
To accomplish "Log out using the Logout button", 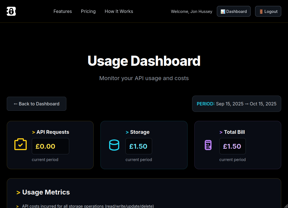I will coord(268,11).
